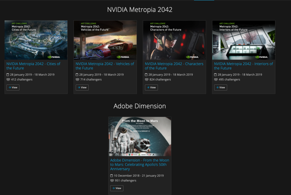Select the '714 challengers' text

coord(91,79)
